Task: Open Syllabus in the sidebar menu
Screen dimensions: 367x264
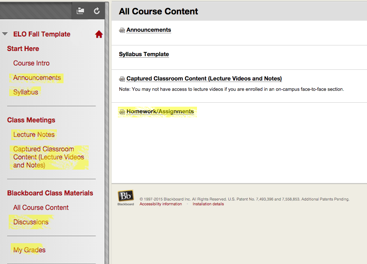Action: [26, 92]
